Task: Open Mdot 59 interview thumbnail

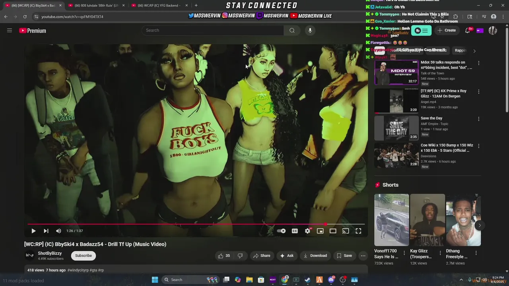Action: click(x=396, y=72)
